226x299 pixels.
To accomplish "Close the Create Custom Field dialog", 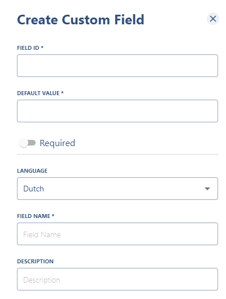I will click(213, 19).
